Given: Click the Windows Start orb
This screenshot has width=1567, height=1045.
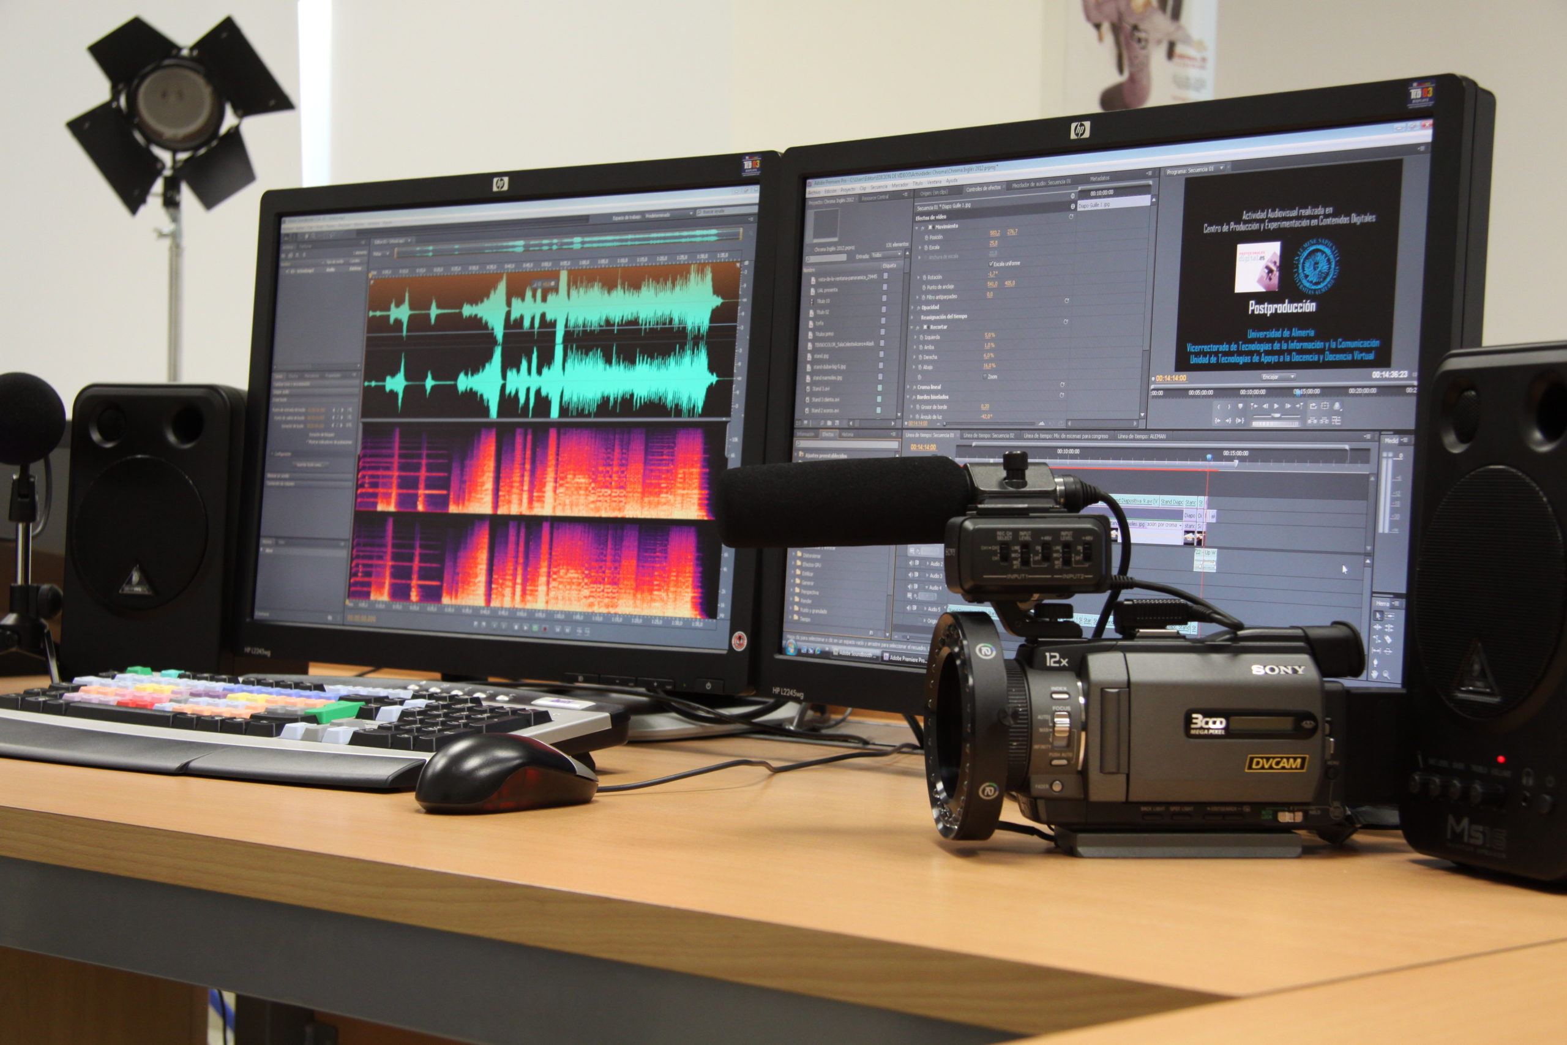Looking at the screenshot, I should tap(791, 647).
